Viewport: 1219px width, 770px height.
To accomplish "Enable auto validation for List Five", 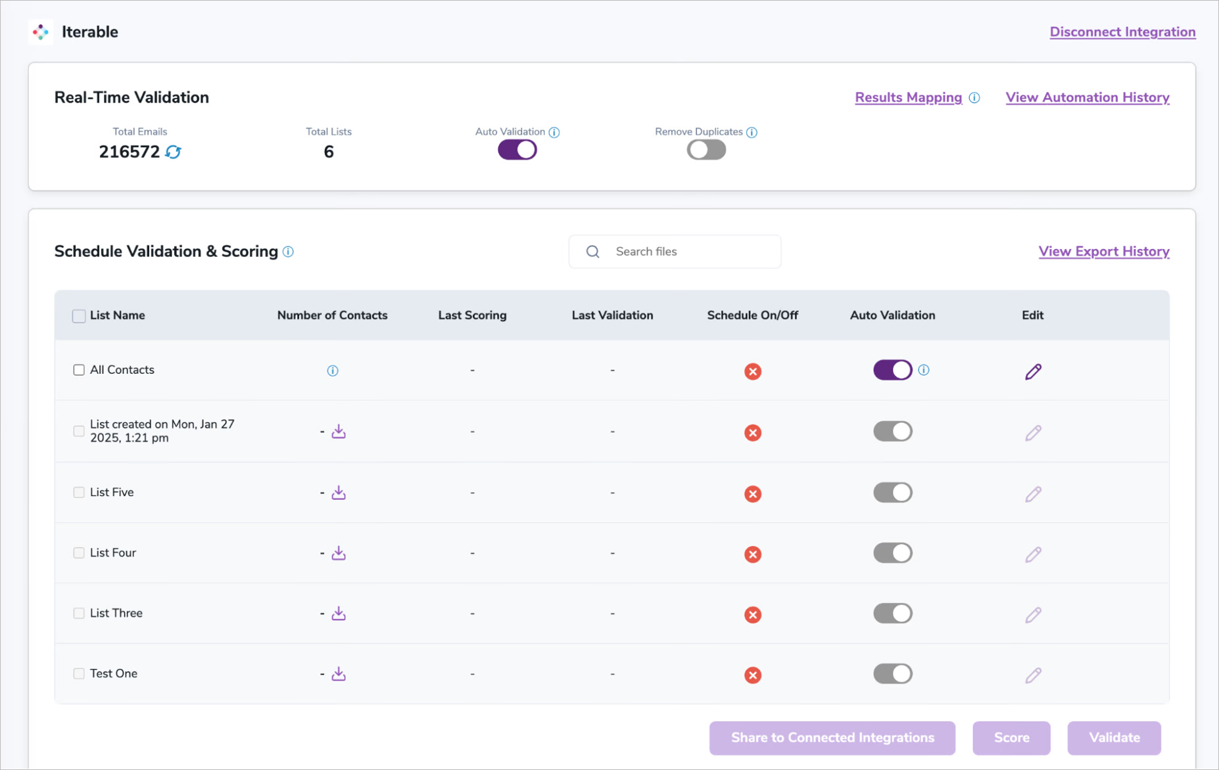I will click(892, 493).
